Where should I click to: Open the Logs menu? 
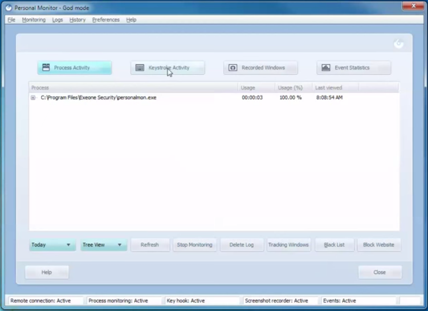(x=57, y=19)
